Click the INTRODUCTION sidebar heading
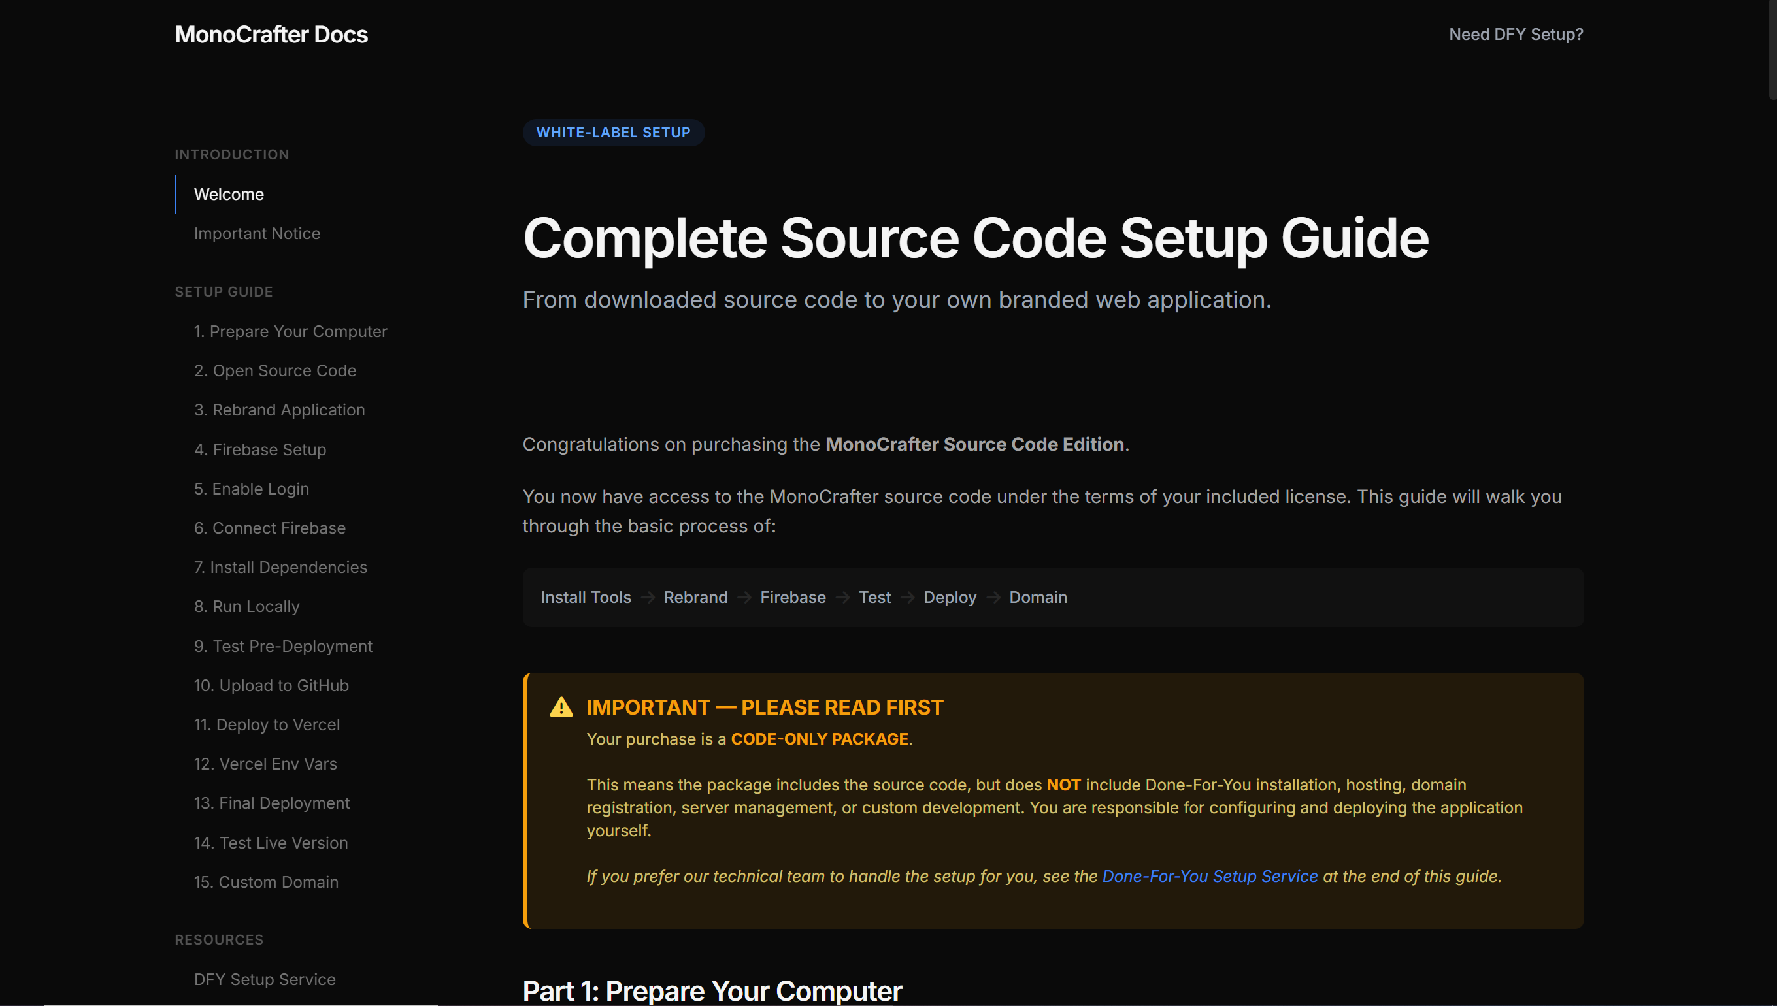This screenshot has width=1777, height=1006. pyautogui.click(x=231, y=155)
